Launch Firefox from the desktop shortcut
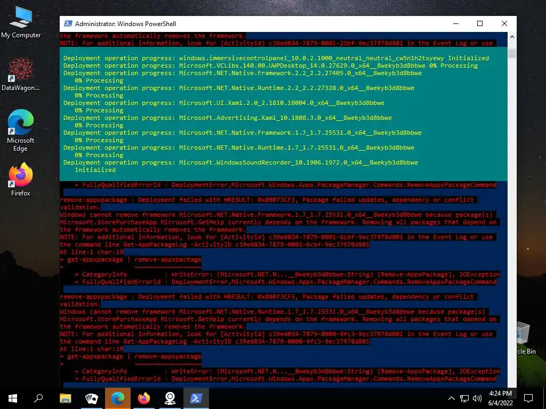546x409 pixels. tap(21, 180)
